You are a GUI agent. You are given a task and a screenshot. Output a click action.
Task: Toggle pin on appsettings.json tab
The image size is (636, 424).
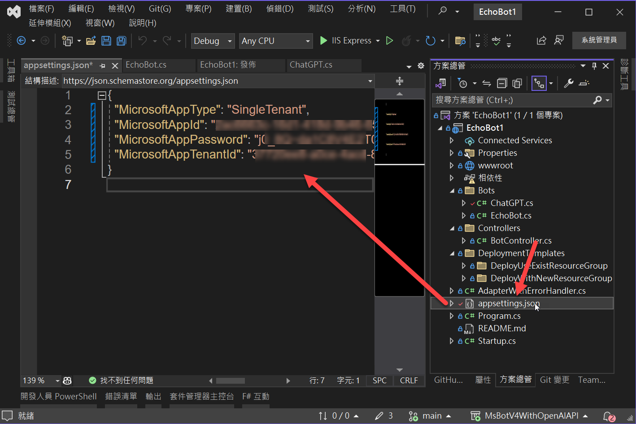coord(102,66)
